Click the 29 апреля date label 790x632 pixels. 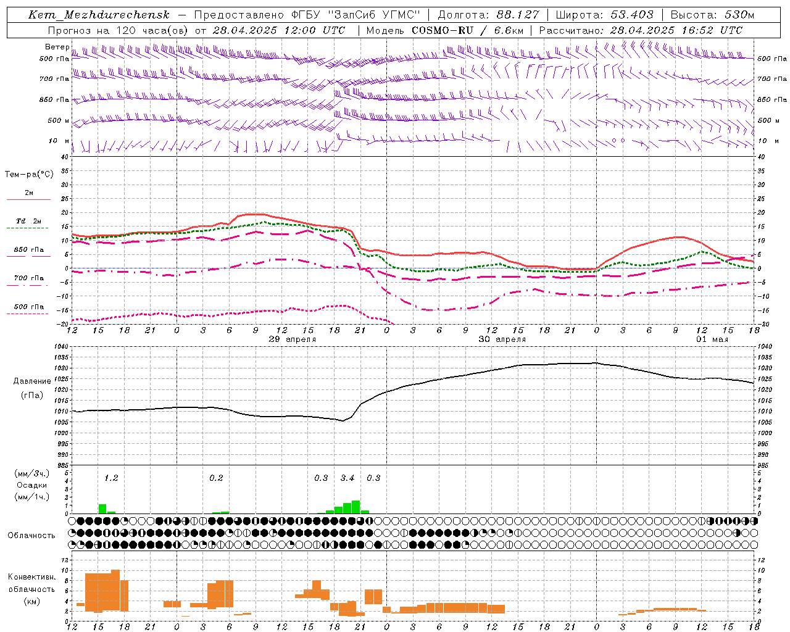[293, 339]
